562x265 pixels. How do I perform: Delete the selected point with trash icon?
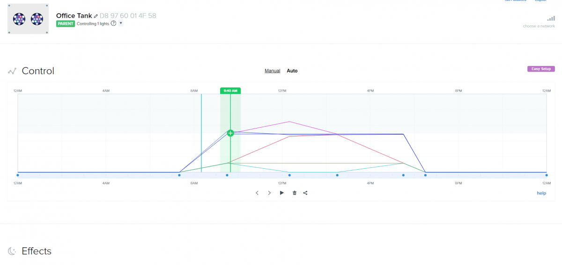[294, 193]
